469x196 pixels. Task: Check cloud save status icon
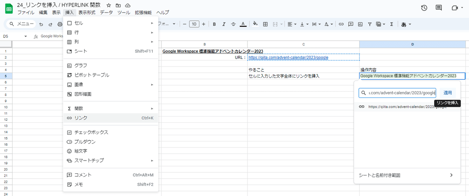tap(128, 5)
